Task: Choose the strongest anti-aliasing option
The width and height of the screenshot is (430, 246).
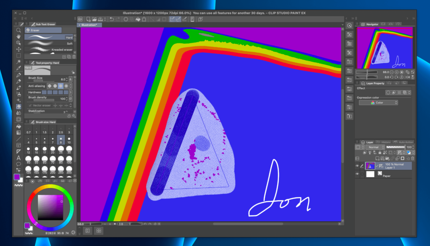Action: (66, 86)
